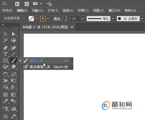Viewport: 145px width, 120px height.
Task: Select the Rectangle tool
Action: (x=6, y=61)
